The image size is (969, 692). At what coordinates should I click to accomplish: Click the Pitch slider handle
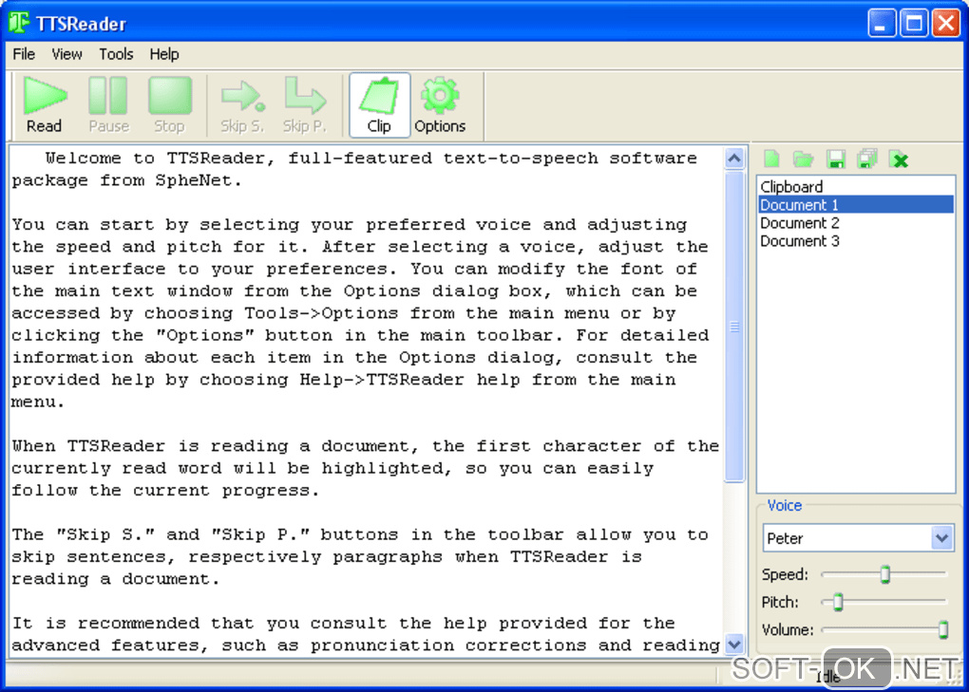click(838, 602)
